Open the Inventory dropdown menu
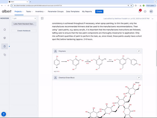This screenshot has height=118, width=157. pyautogui.click(x=40, y=12)
